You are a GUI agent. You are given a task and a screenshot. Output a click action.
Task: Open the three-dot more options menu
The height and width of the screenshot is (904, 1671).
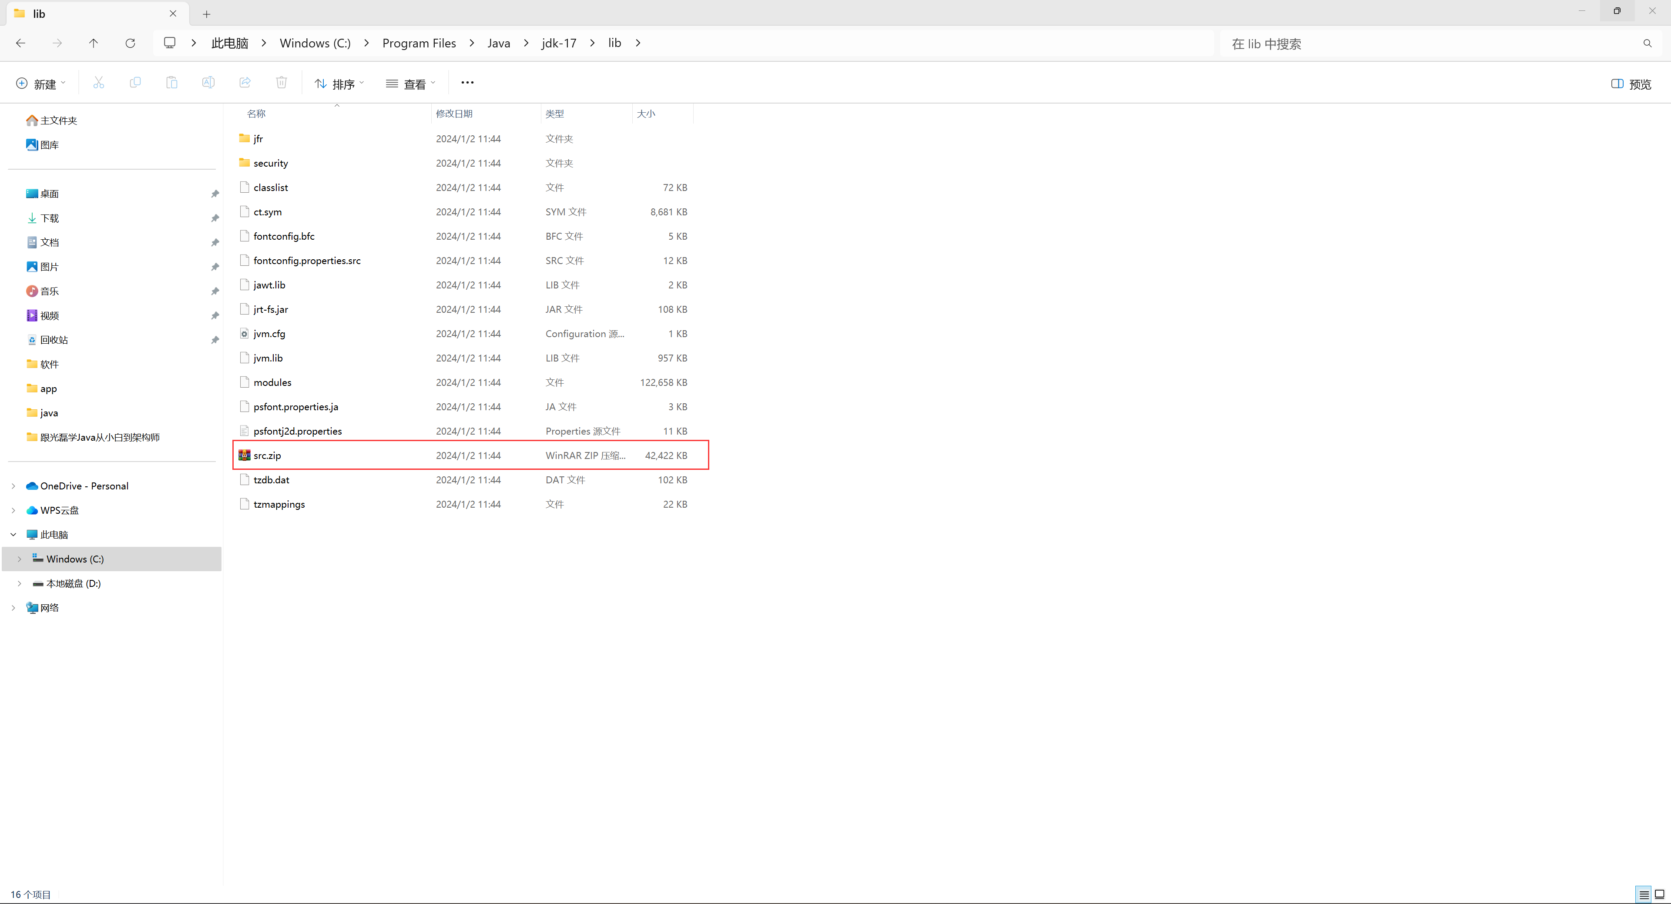467,82
